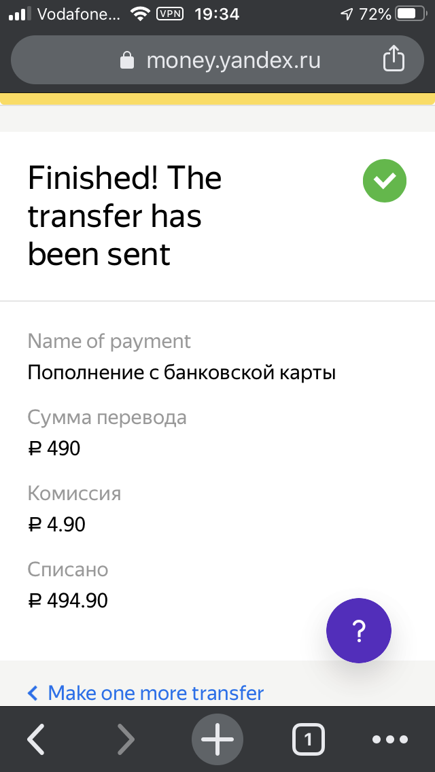This screenshot has height=772, width=435.
Task: Select the ₽ 4.90 commission value
Action: (x=57, y=525)
